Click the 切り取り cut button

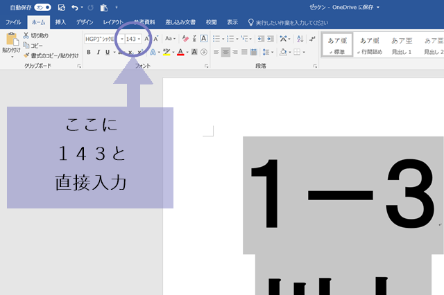[35, 35]
